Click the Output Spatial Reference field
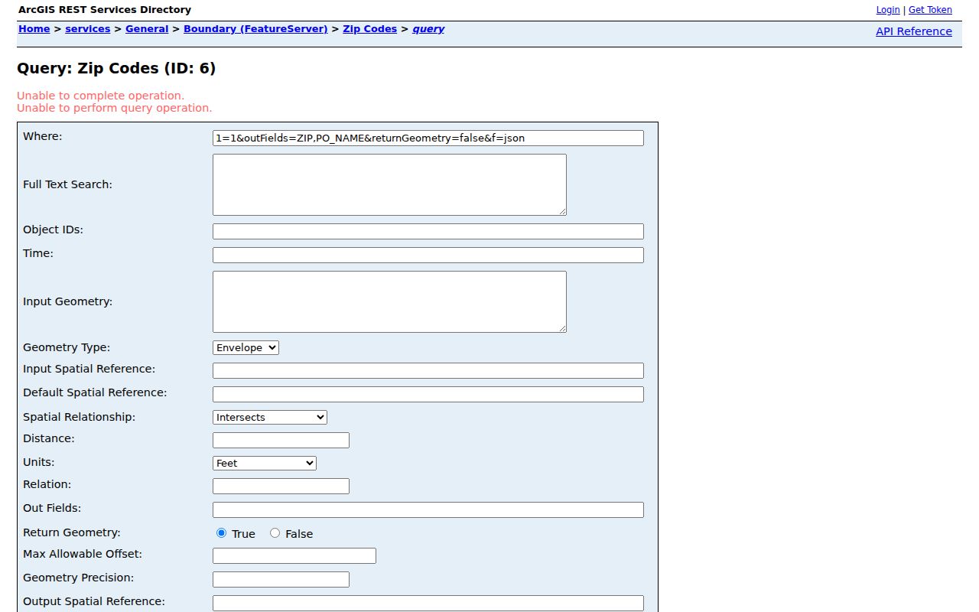The height and width of the screenshot is (612, 979). [x=428, y=603]
